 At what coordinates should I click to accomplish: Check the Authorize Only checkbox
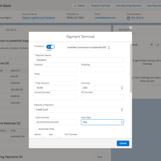pyautogui.click(x=36, y=129)
